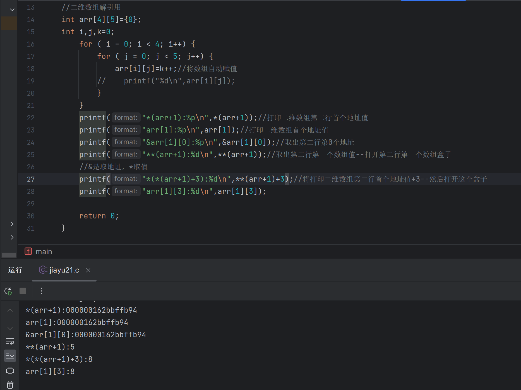The image size is (521, 390).
Task: Click console output 'arr[1]:000000162bbffb94'
Action: click(x=77, y=322)
